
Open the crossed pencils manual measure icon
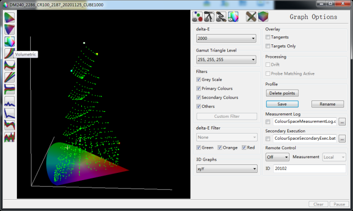pos(251,17)
